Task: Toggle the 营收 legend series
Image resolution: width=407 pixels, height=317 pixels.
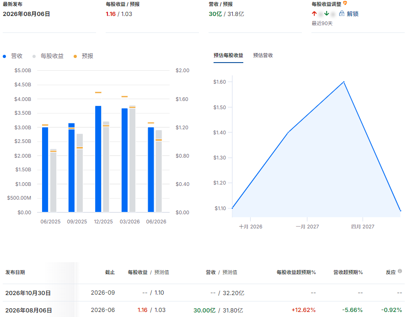Action: pos(13,56)
